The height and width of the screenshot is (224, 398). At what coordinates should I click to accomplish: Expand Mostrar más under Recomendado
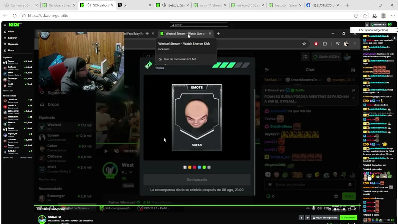point(8,158)
